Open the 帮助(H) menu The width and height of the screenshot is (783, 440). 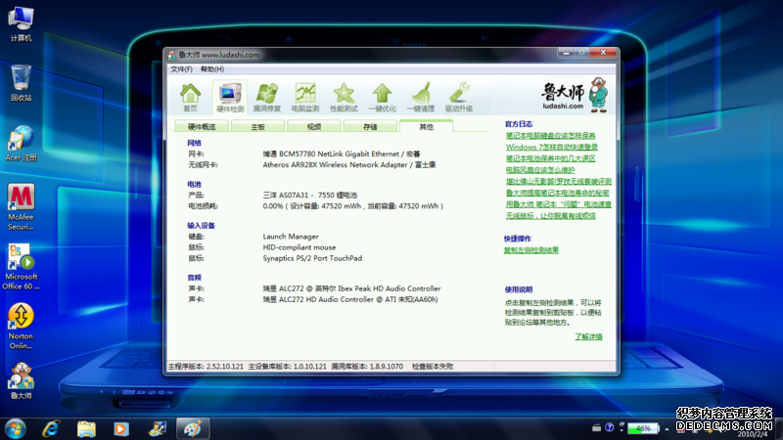(x=212, y=69)
